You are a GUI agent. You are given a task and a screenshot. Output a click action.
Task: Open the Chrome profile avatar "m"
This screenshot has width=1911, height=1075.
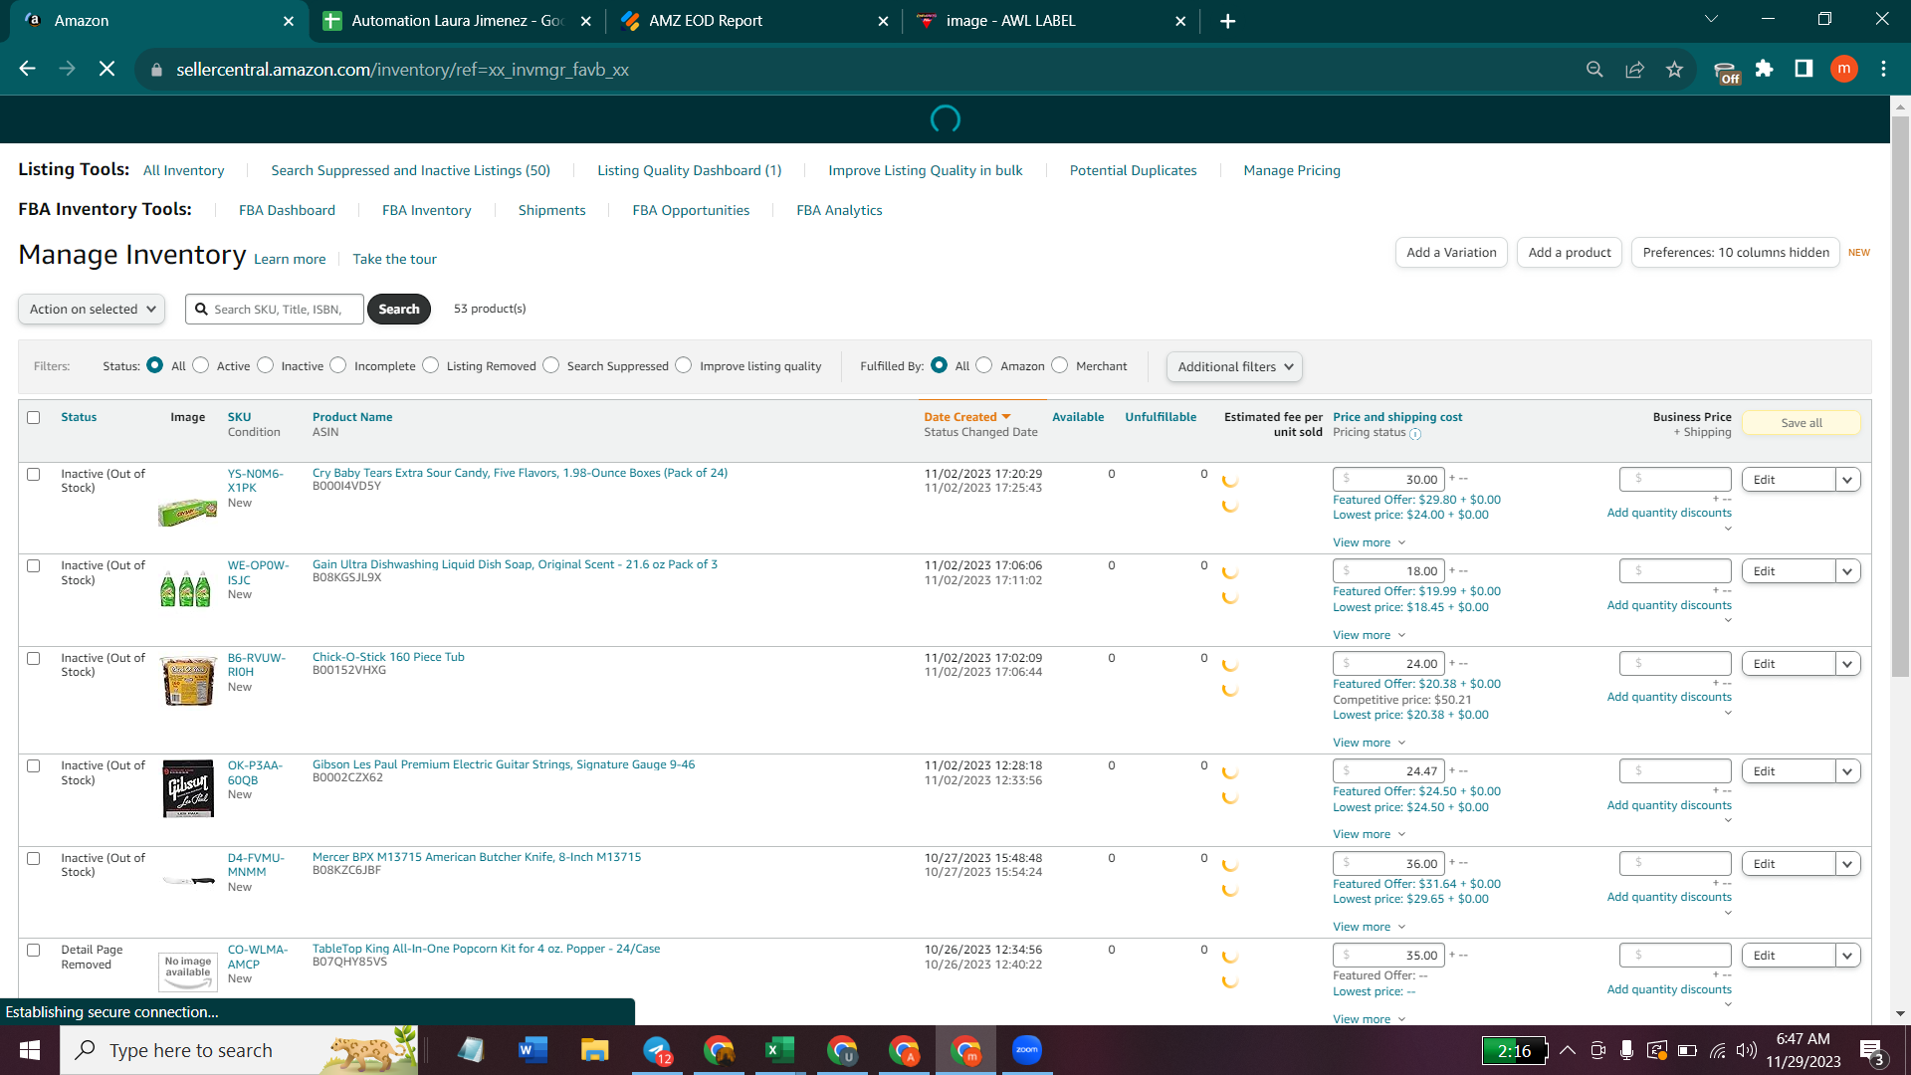[x=1844, y=69]
